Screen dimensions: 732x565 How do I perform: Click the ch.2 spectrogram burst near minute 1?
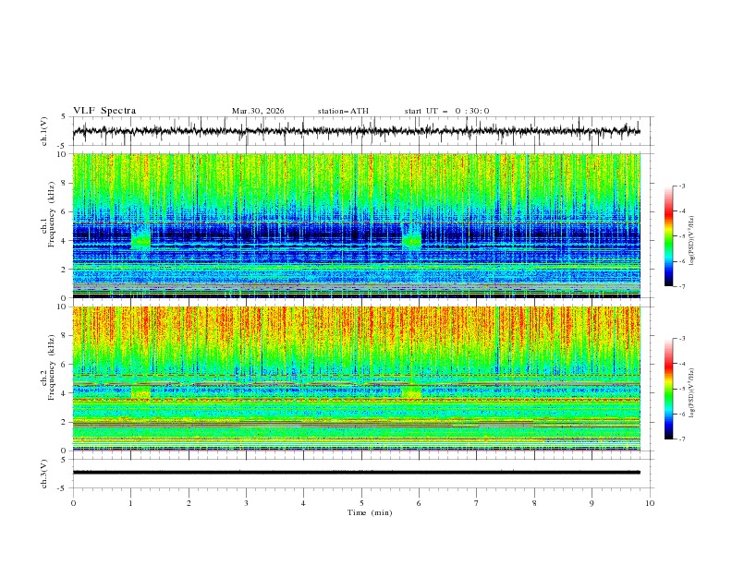[141, 392]
